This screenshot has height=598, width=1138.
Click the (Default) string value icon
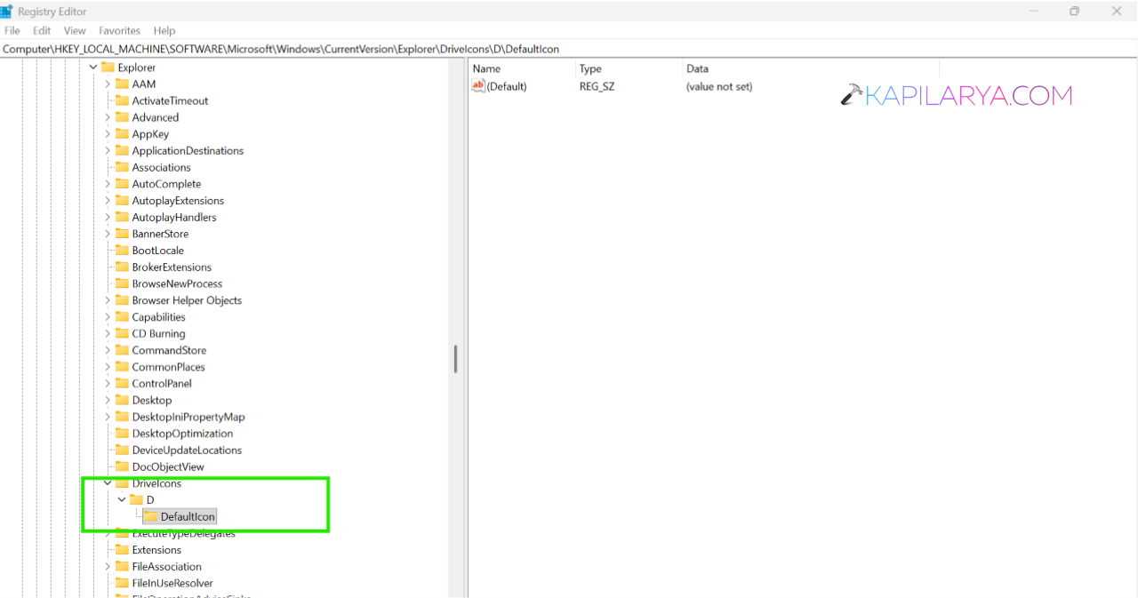(x=478, y=86)
